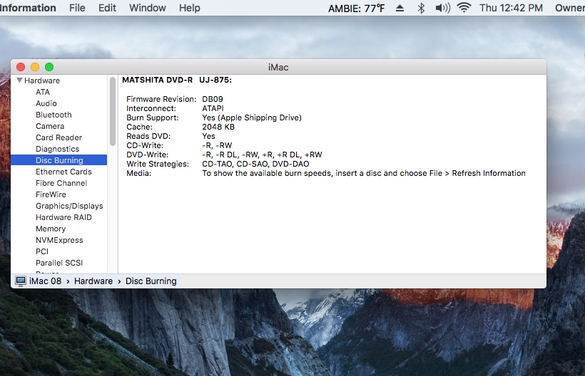
Task: Select Audio in the sidebar
Action: pos(46,103)
